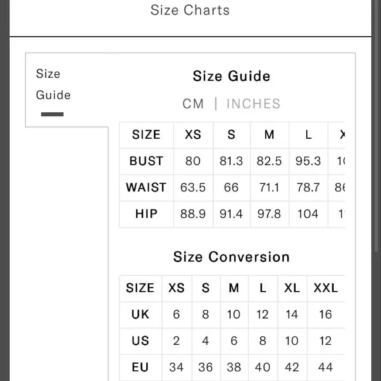Click EU size 42

click(292, 367)
